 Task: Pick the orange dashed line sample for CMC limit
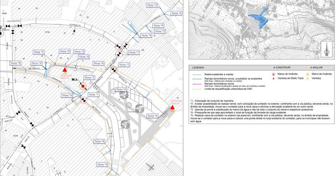(x=197, y=89)
